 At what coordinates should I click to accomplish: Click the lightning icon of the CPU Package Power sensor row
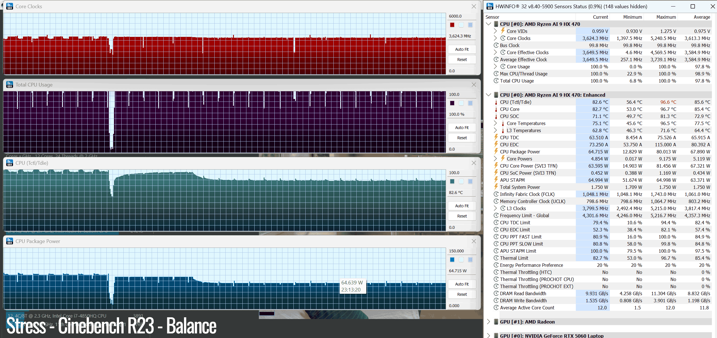[x=496, y=151]
